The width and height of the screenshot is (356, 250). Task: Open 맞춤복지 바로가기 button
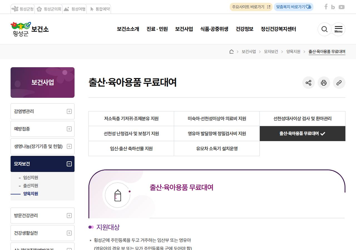[x=294, y=7]
